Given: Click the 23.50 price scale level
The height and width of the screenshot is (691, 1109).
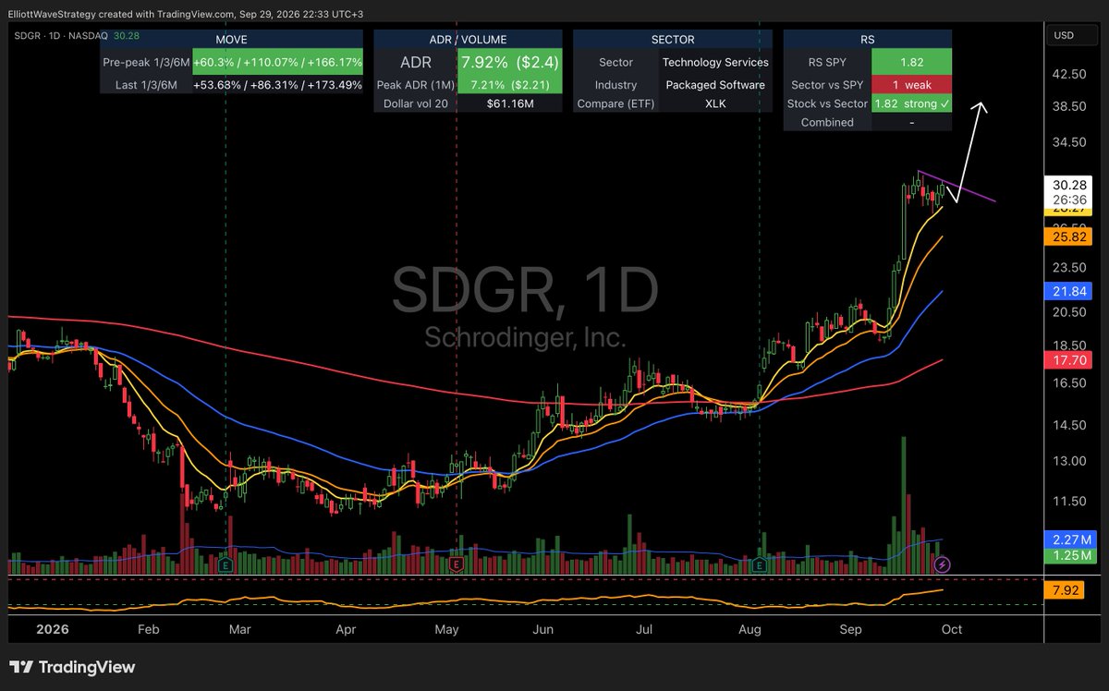Looking at the screenshot, I should (x=1068, y=268).
